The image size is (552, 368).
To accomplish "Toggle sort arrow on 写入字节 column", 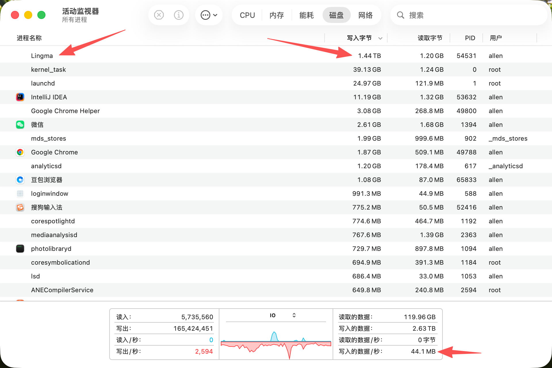I will [x=380, y=38].
